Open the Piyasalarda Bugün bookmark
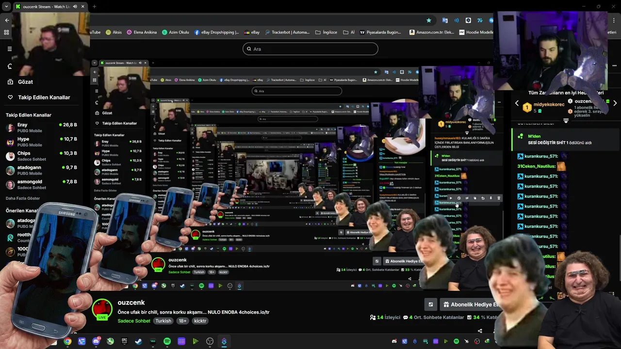 [380, 32]
